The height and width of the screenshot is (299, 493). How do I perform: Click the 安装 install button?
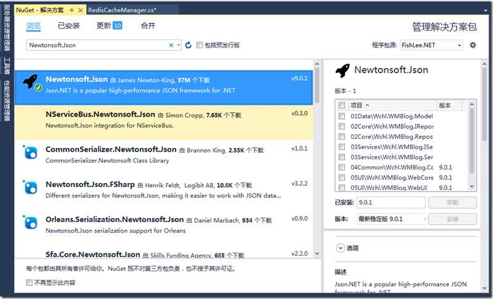452,219
